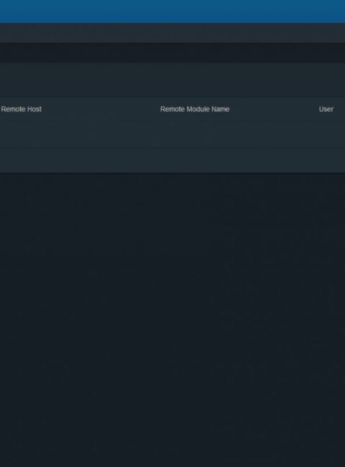Click the User column header

[326, 109]
